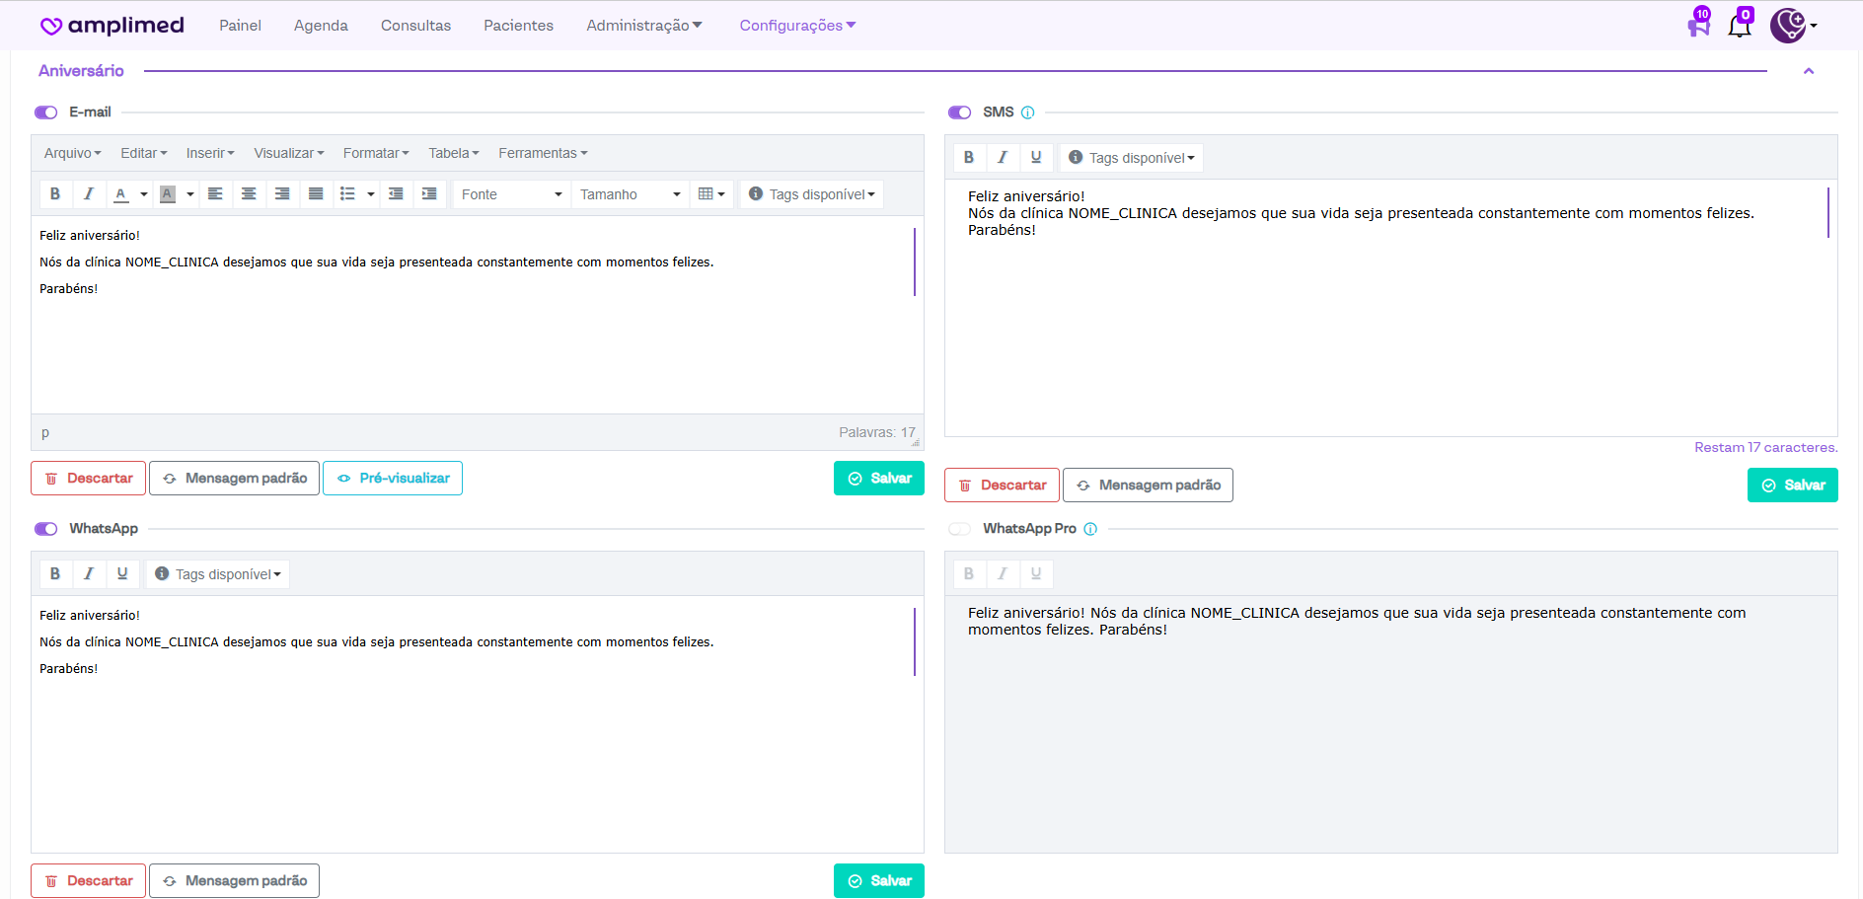The width and height of the screenshot is (1863, 899).
Task: Open the Formatar editor menu
Action: [x=375, y=153]
